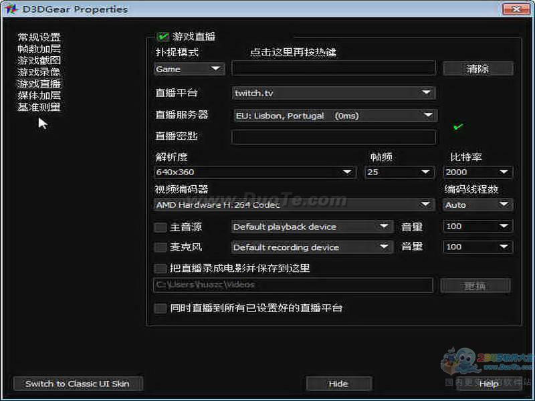535x401 pixels.
Task: Click the Hide button
Action: (x=338, y=384)
